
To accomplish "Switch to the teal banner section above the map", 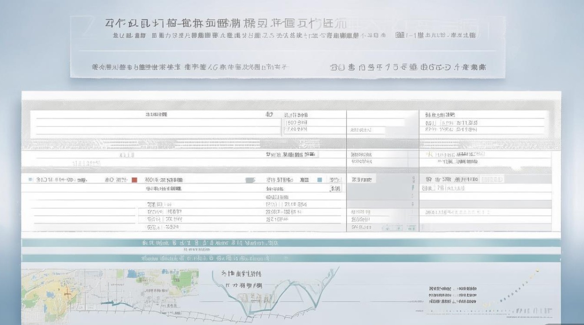I will tap(292, 243).
